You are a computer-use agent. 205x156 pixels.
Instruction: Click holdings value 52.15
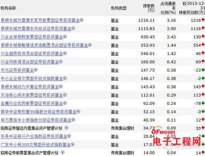(x=149, y=112)
